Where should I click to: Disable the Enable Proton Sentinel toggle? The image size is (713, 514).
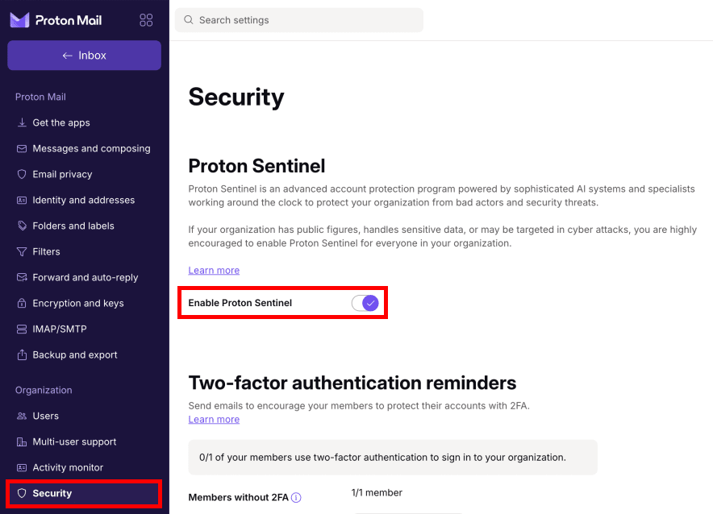click(365, 303)
